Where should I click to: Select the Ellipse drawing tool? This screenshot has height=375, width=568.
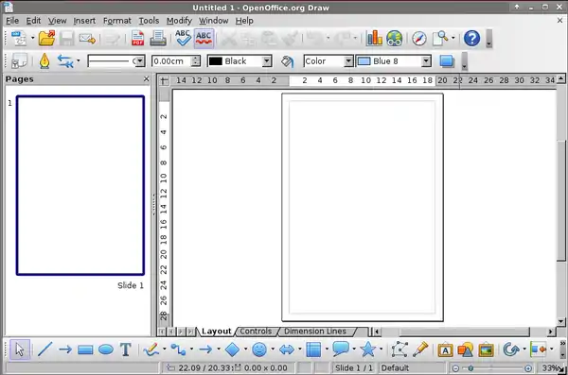tap(106, 349)
